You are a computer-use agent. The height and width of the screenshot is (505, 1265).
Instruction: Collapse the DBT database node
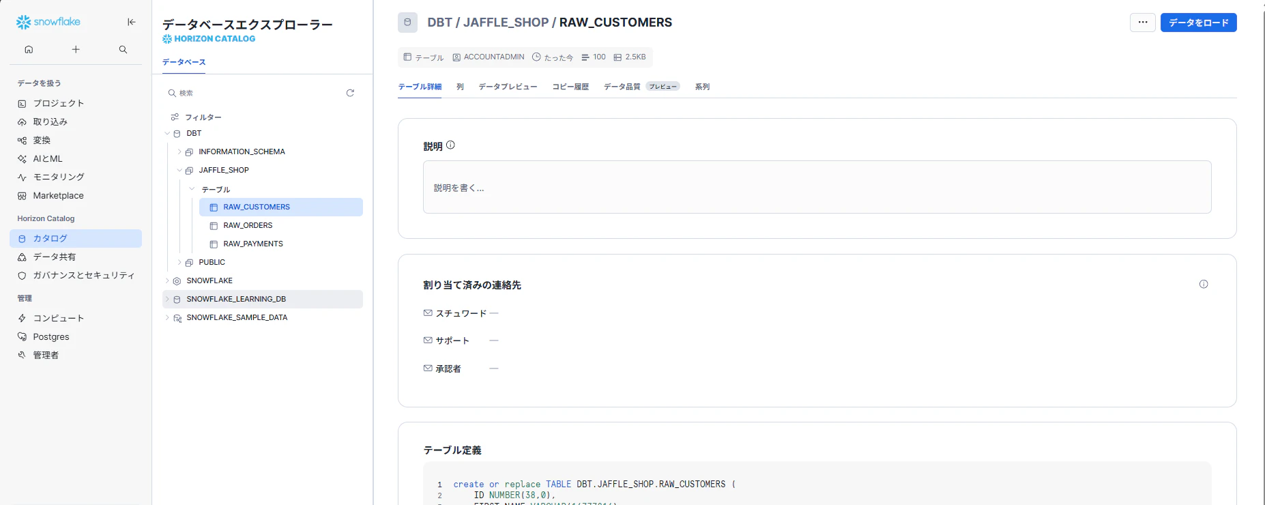coord(167,133)
